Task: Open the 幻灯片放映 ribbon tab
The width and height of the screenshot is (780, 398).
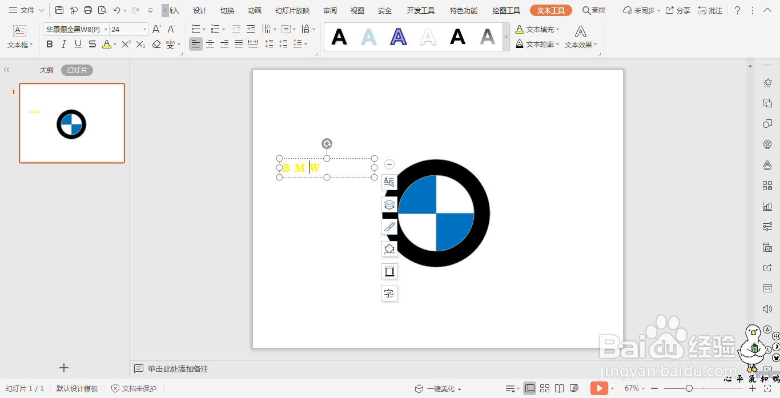Action: coord(292,10)
